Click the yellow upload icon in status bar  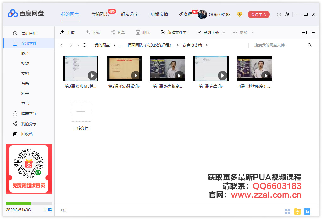[x=297, y=211]
